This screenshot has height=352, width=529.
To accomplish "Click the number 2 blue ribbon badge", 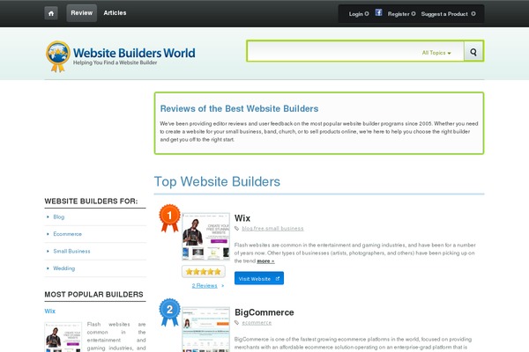I will (169, 312).
